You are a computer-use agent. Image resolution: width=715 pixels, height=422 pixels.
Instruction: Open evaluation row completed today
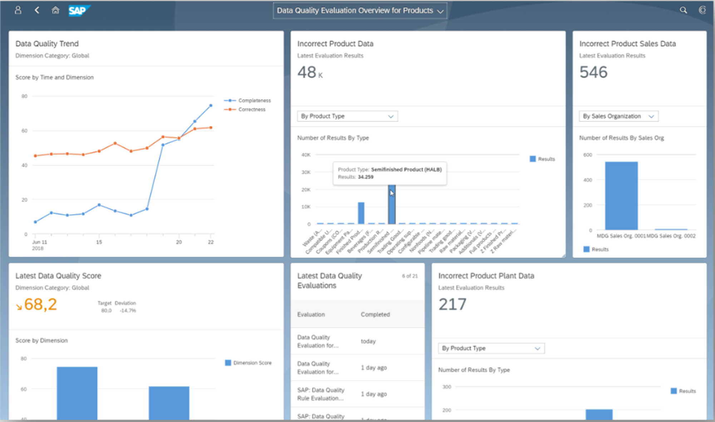pos(357,342)
